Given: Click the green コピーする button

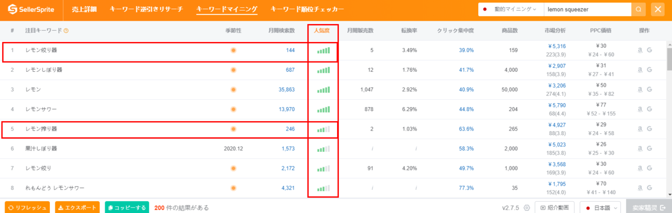Looking at the screenshot, I should [127, 207].
